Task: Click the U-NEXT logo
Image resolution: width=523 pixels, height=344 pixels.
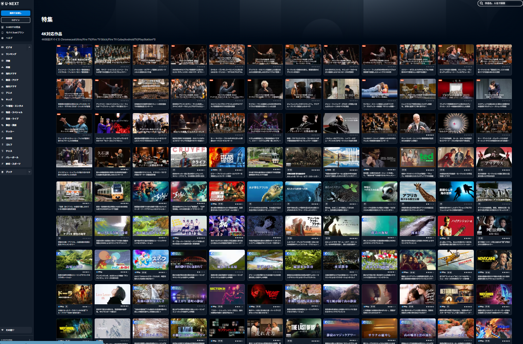Action: tap(10, 4)
